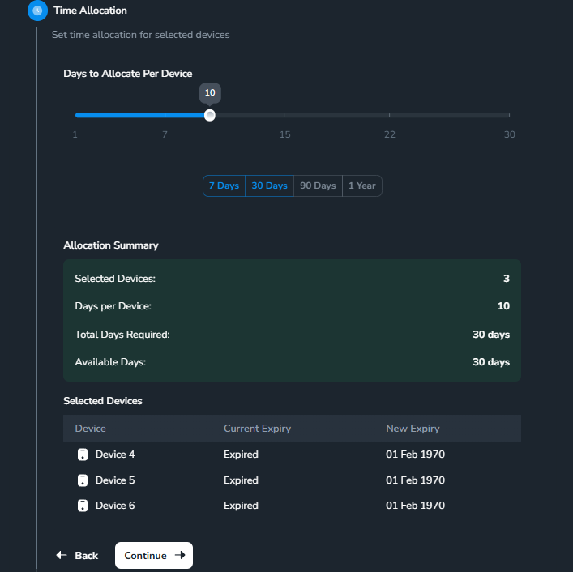573x572 pixels.
Task: Click the Device column header
Action: coord(90,429)
